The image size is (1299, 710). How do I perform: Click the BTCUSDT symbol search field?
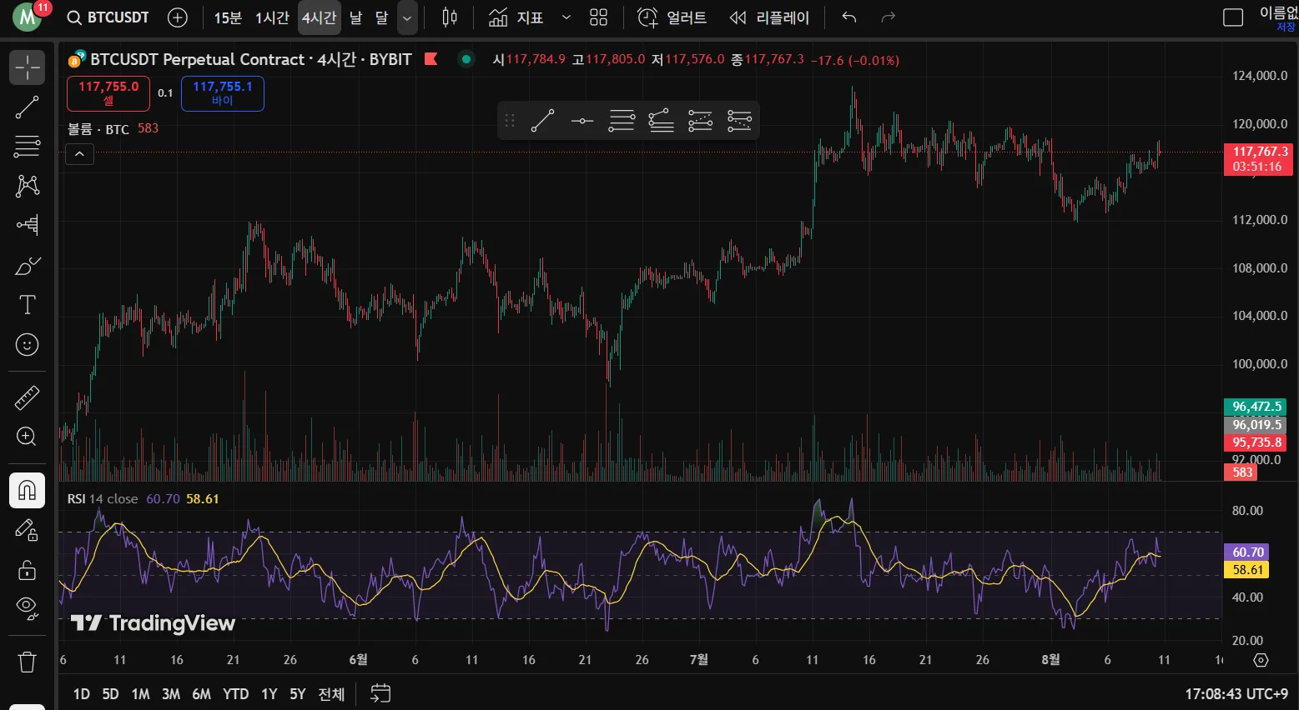[x=108, y=17]
